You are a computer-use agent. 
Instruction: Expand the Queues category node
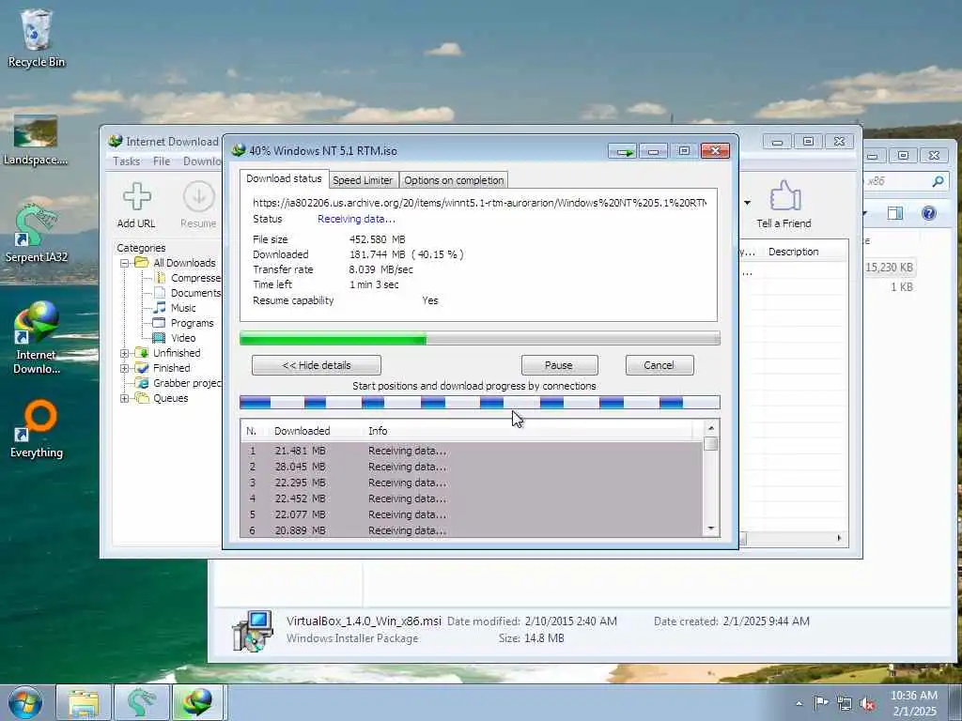[125, 398]
